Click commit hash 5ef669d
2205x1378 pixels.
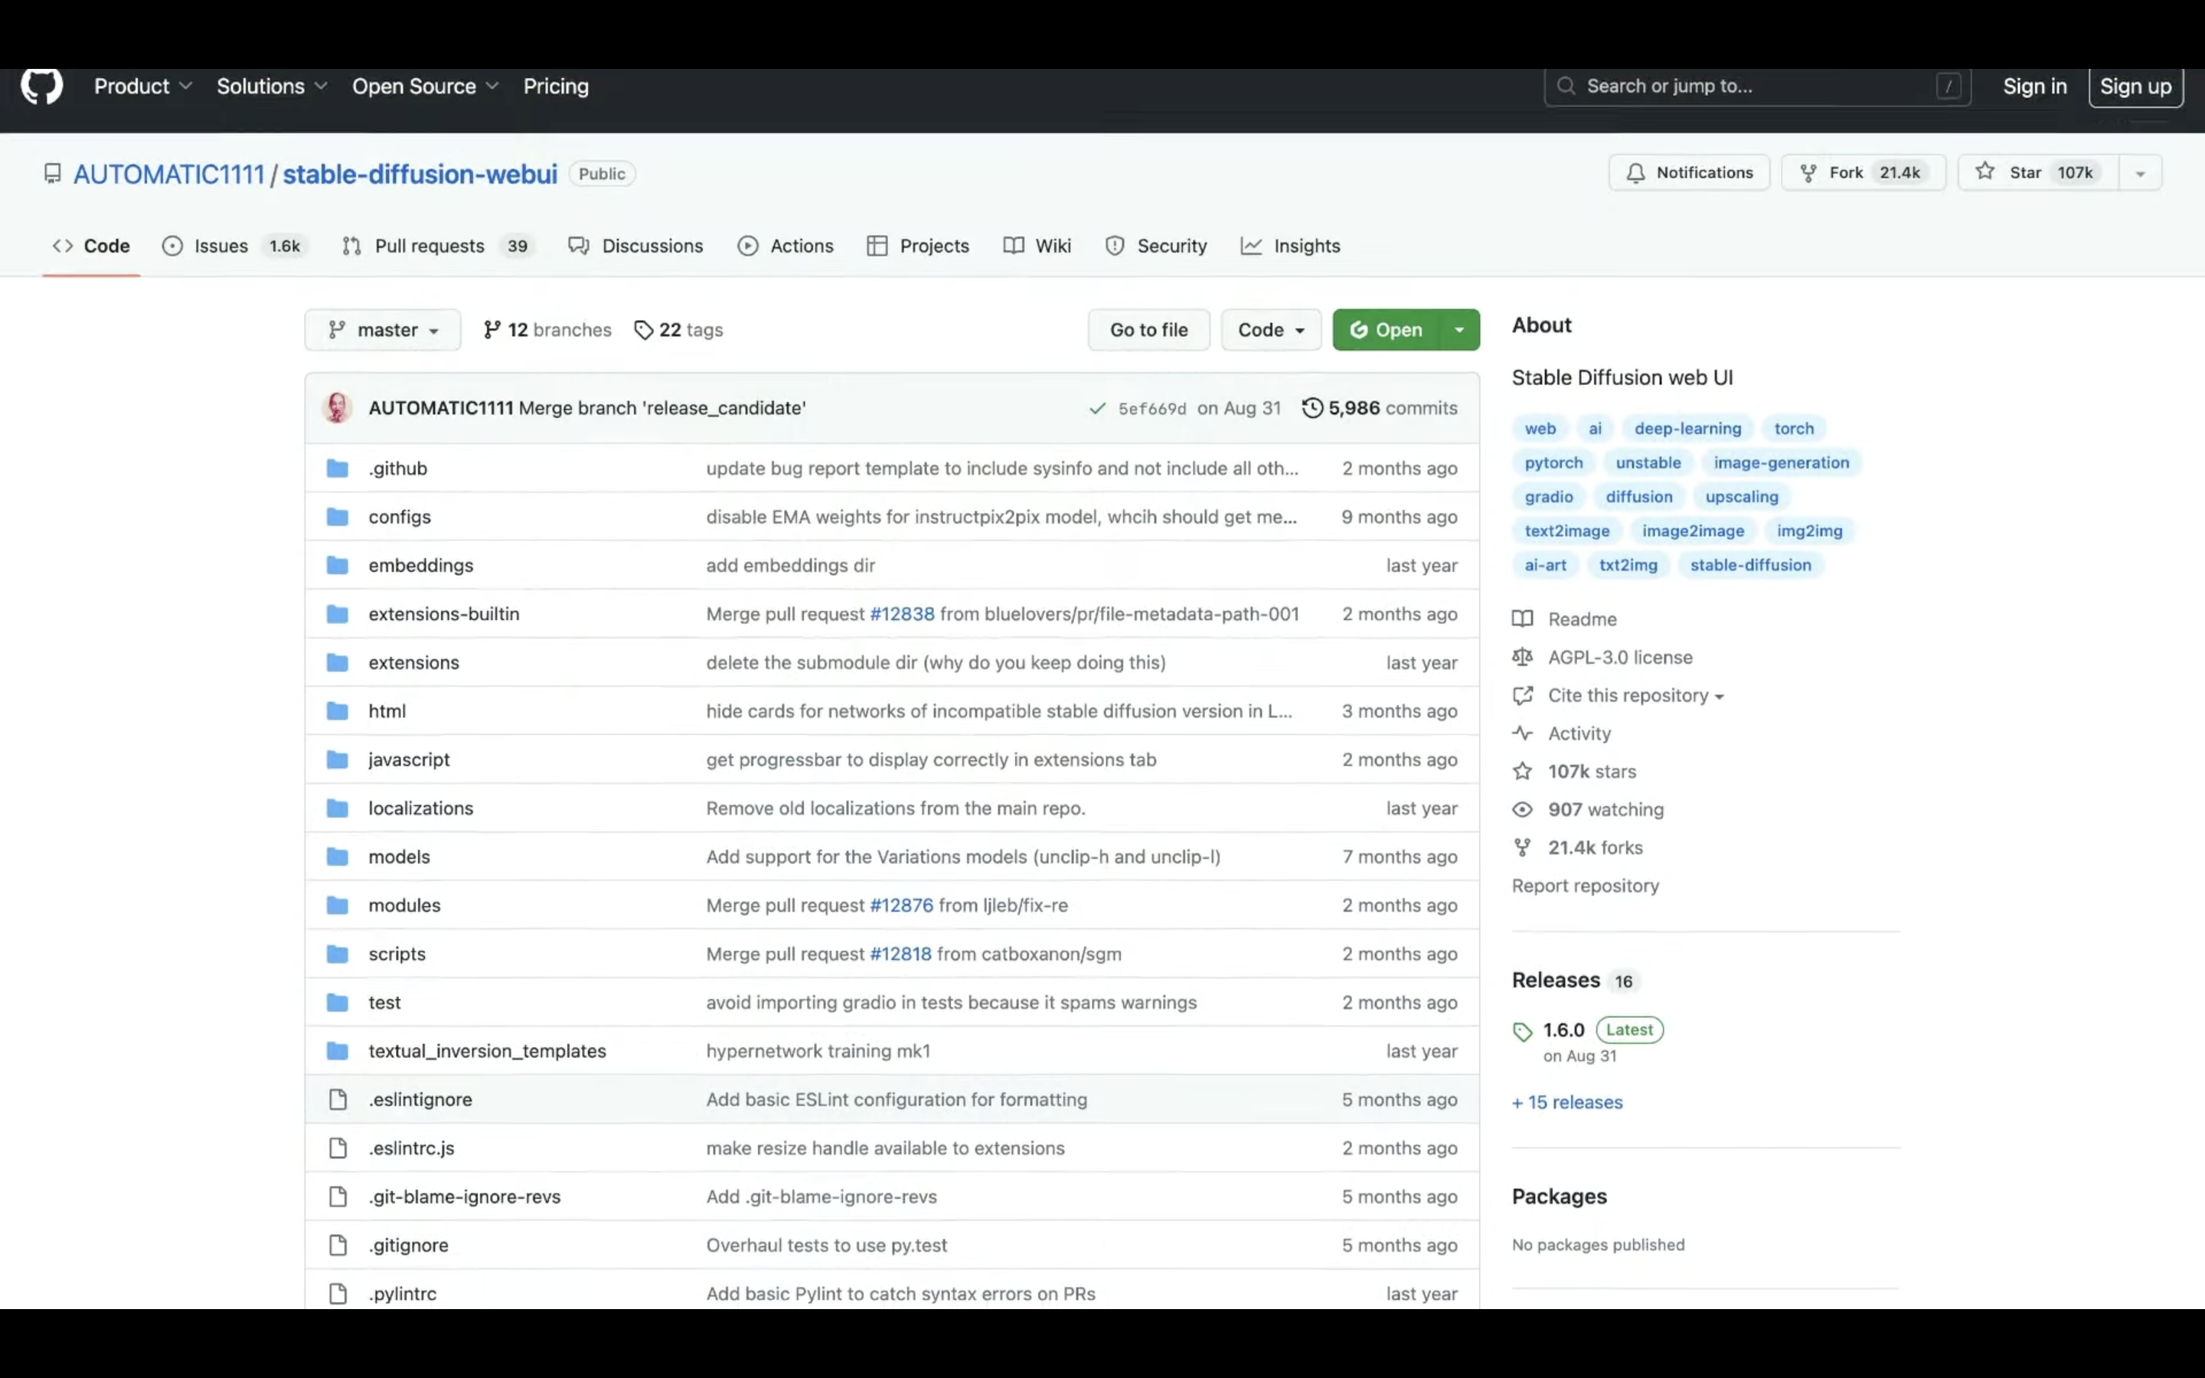click(x=1152, y=408)
